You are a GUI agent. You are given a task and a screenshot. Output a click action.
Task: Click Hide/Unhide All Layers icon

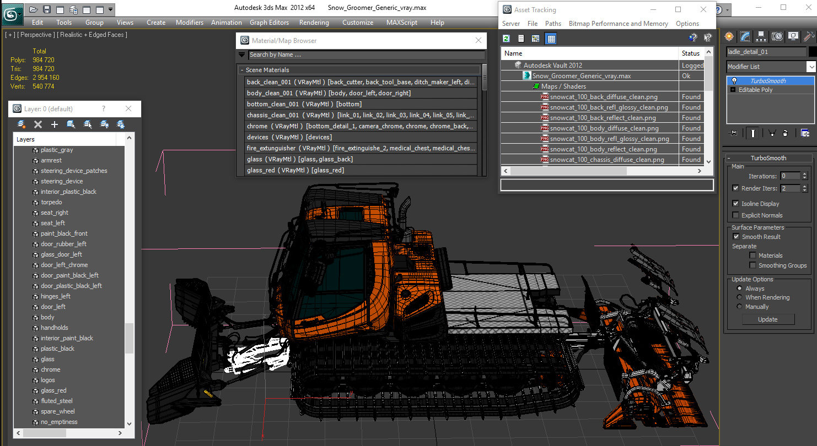(104, 124)
